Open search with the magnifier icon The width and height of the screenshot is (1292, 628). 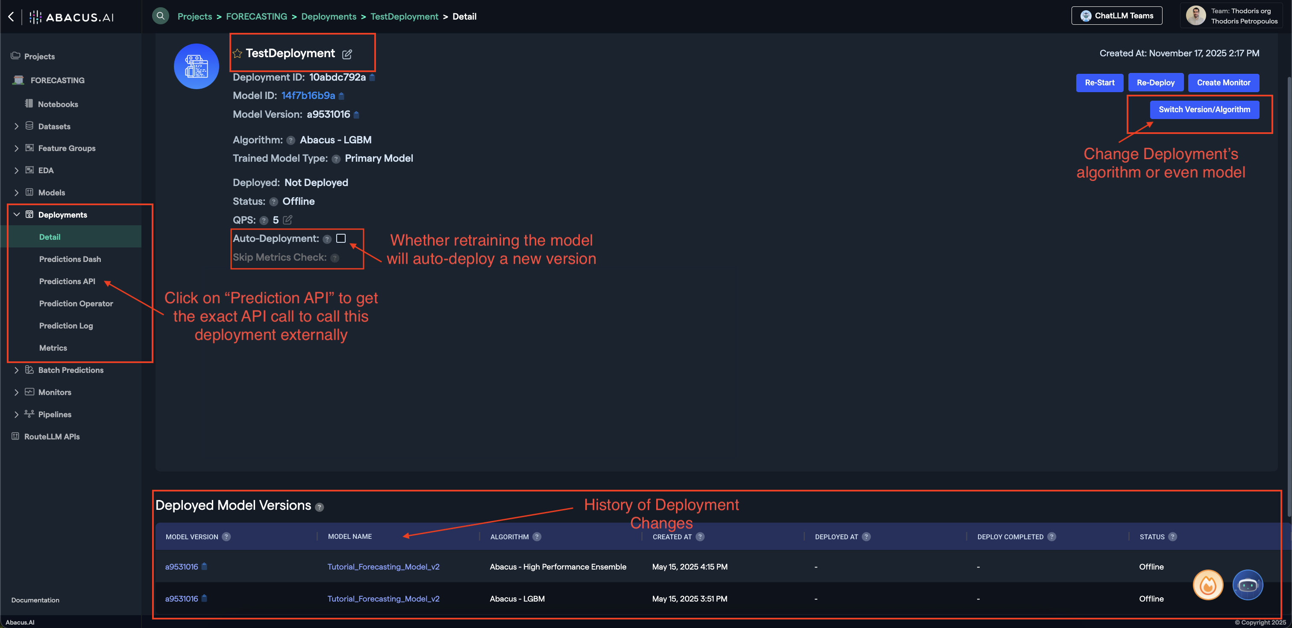(x=160, y=15)
